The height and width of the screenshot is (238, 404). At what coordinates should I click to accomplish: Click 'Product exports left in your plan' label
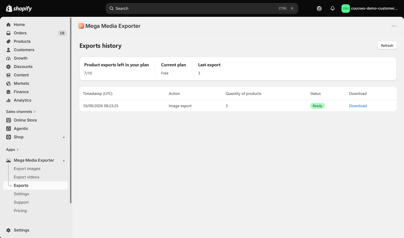[116, 65]
